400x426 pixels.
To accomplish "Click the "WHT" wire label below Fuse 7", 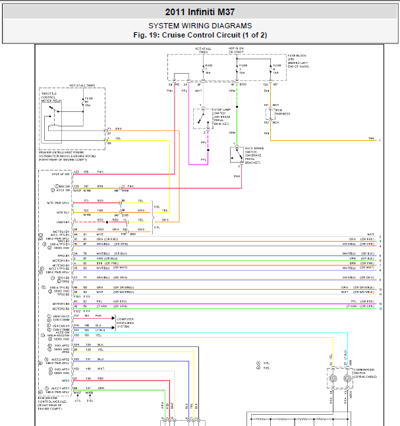I will 198,91.
